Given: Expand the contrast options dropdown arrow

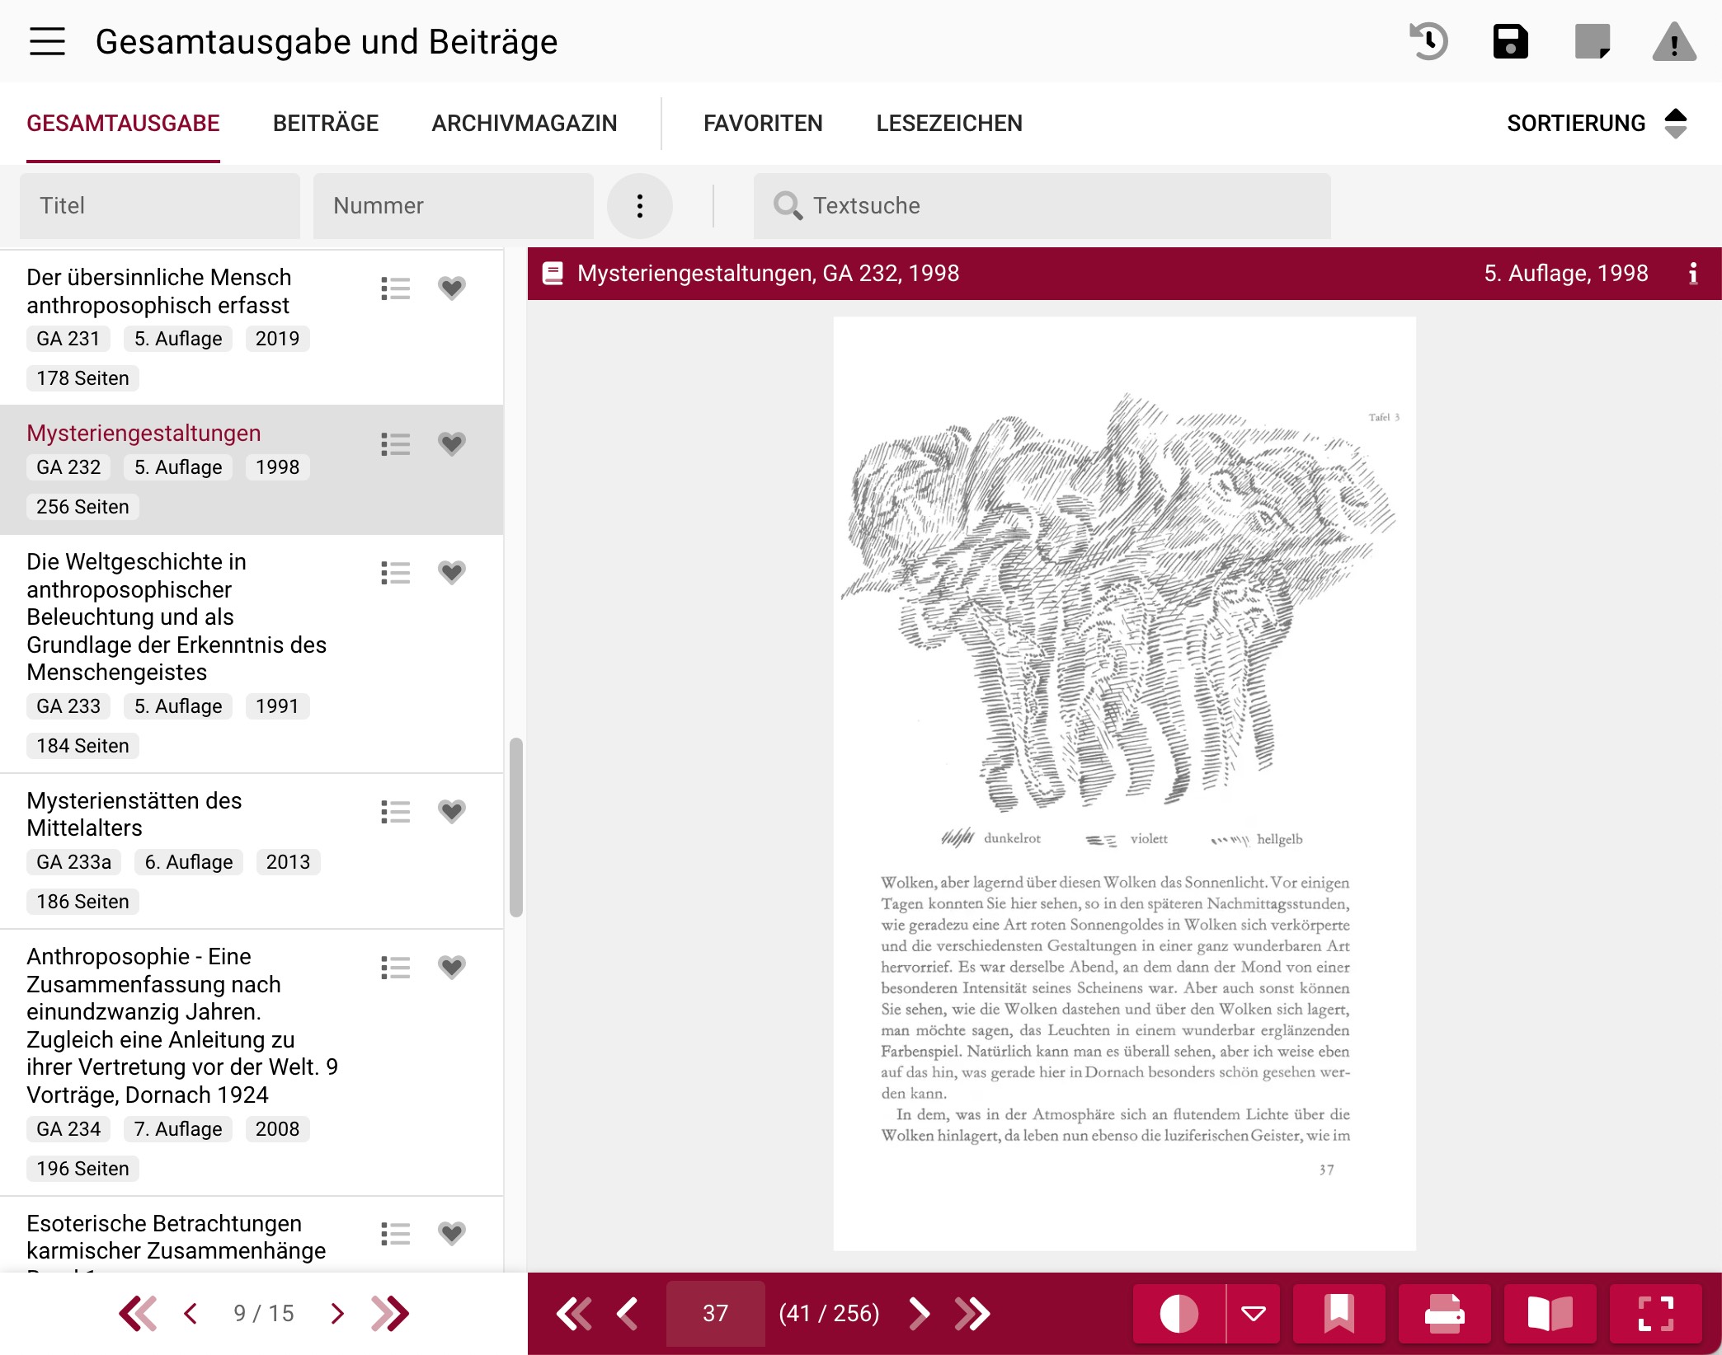Looking at the screenshot, I should (x=1253, y=1313).
